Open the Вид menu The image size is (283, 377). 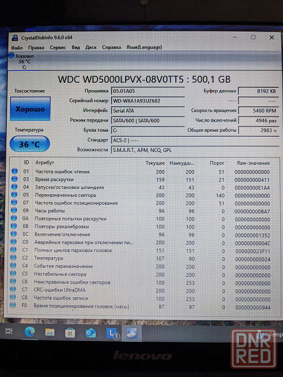(76, 47)
